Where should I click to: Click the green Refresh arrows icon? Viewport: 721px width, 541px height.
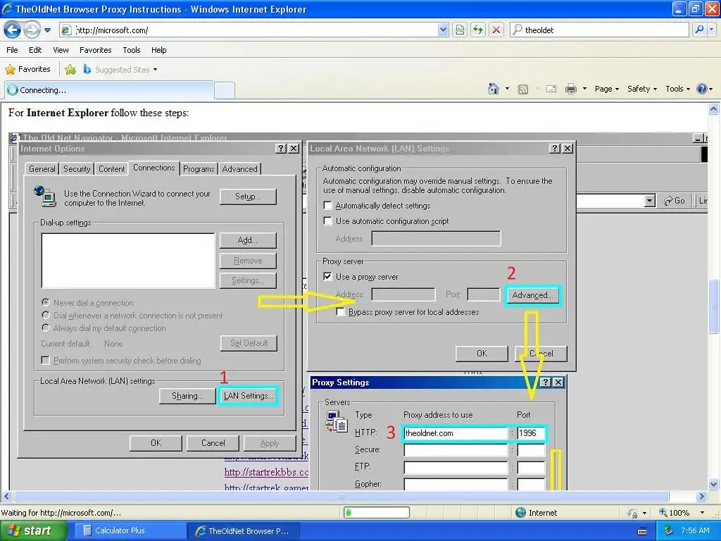coord(478,30)
